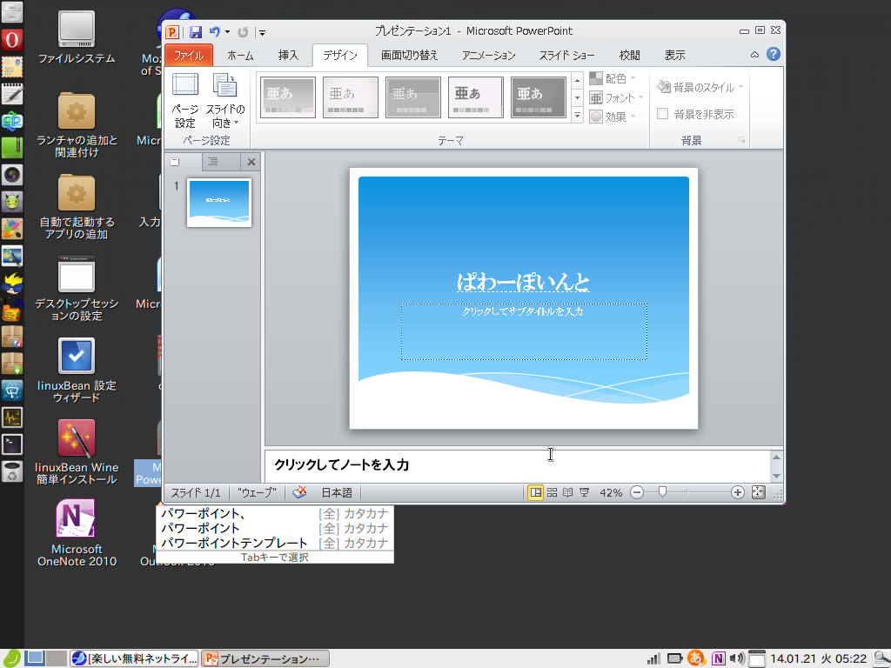Click the spell check icon in status bar
Viewport: 891px width, 668px height.
click(299, 492)
